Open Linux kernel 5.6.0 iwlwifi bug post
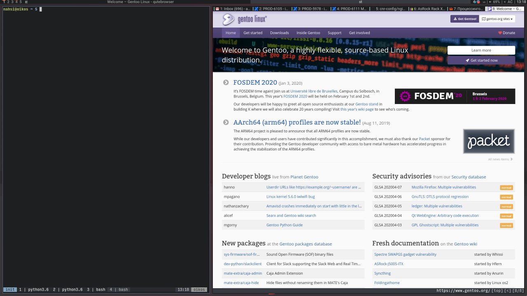 pyautogui.click(x=290, y=197)
